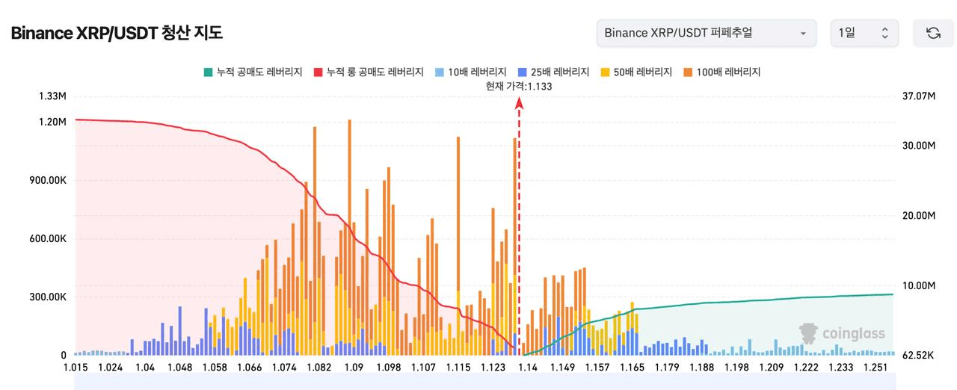957x390 pixels.
Task: Hide the 10배 레버리지 series
Action: (x=470, y=72)
